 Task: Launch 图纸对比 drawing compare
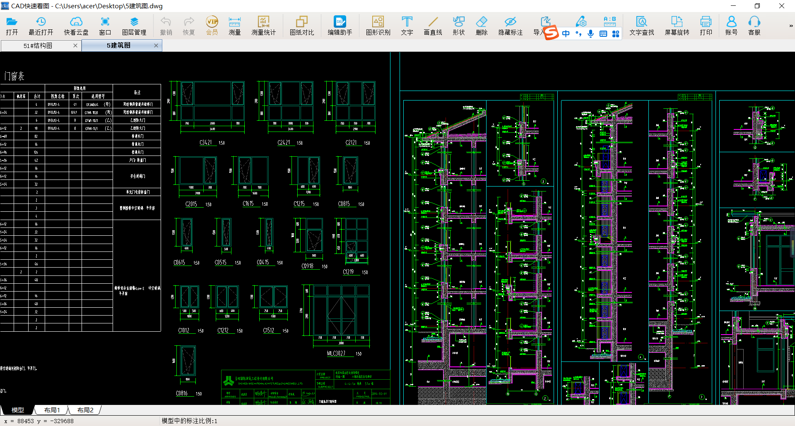(302, 26)
